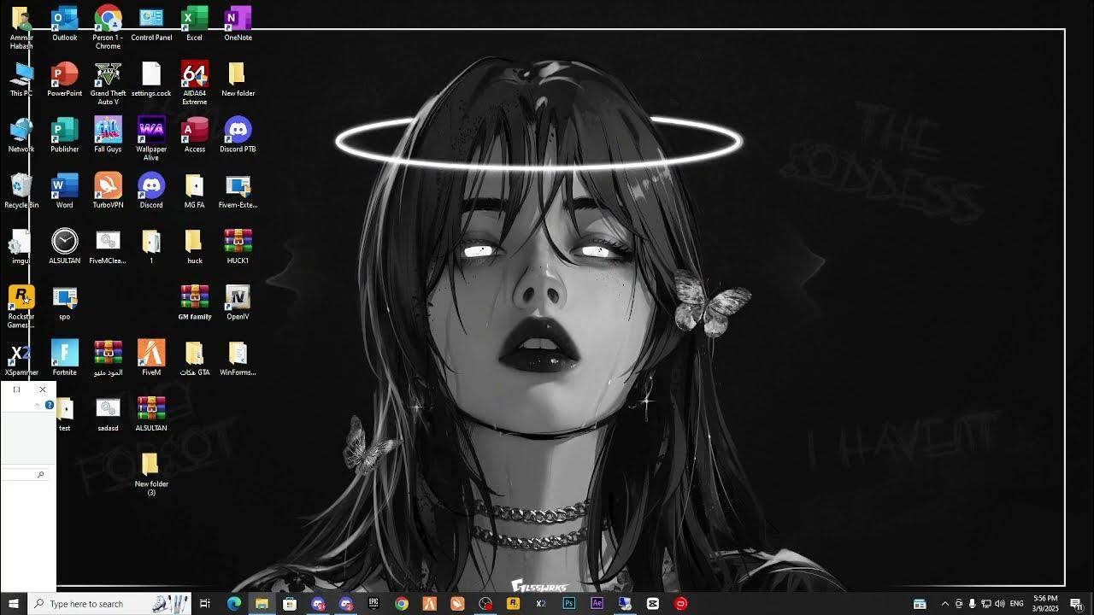Select the OneNote desktop shortcut
Image resolution: width=1094 pixels, height=615 pixels.
click(238, 24)
